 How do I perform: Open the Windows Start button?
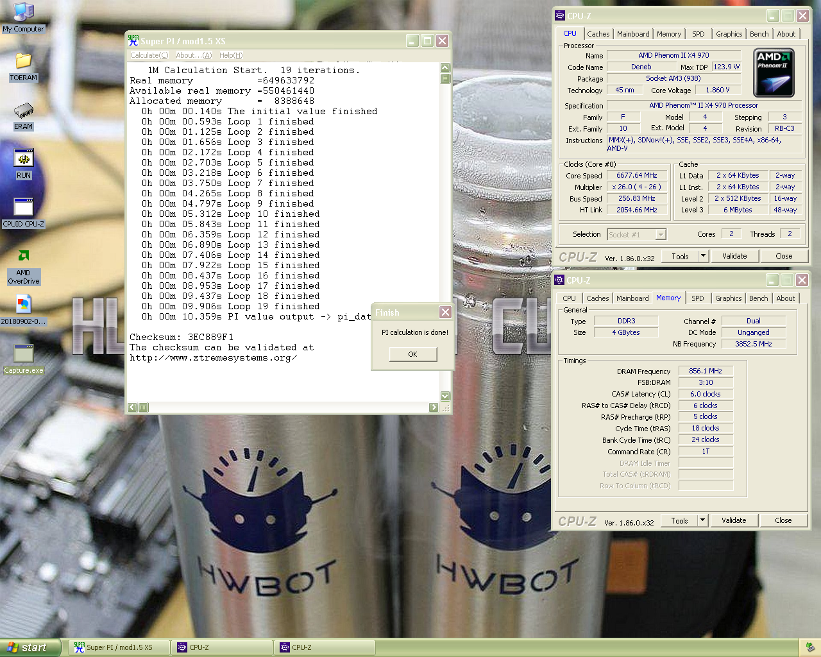tap(30, 647)
